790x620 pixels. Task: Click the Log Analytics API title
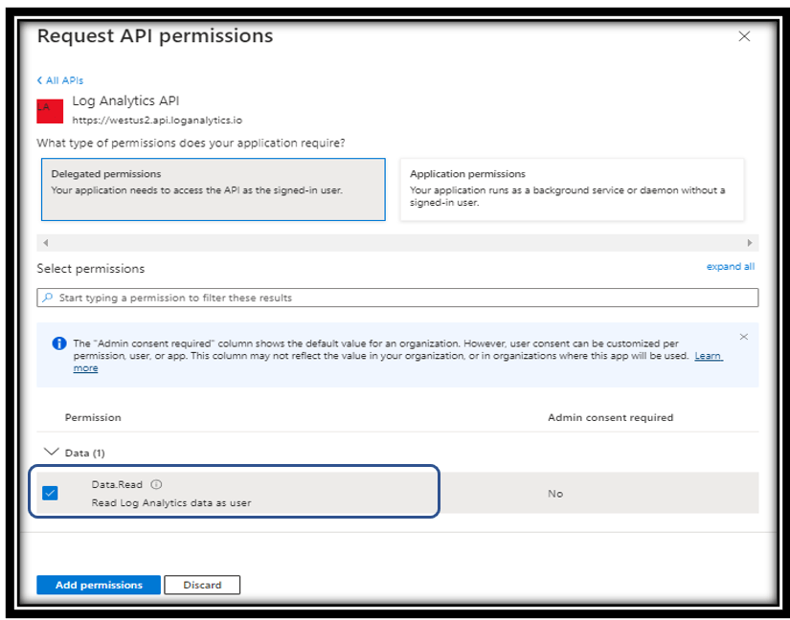pyautogui.click(x=126, y=101)
